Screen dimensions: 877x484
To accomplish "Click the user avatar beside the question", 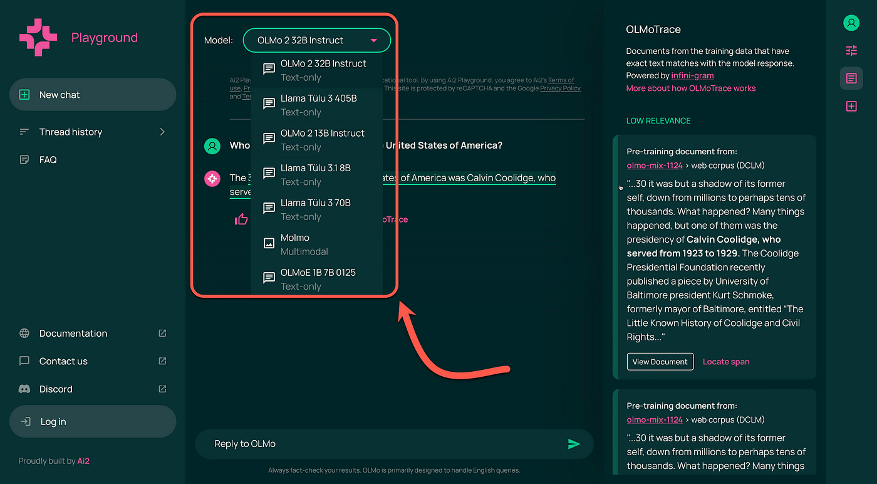I will (212, 146).
